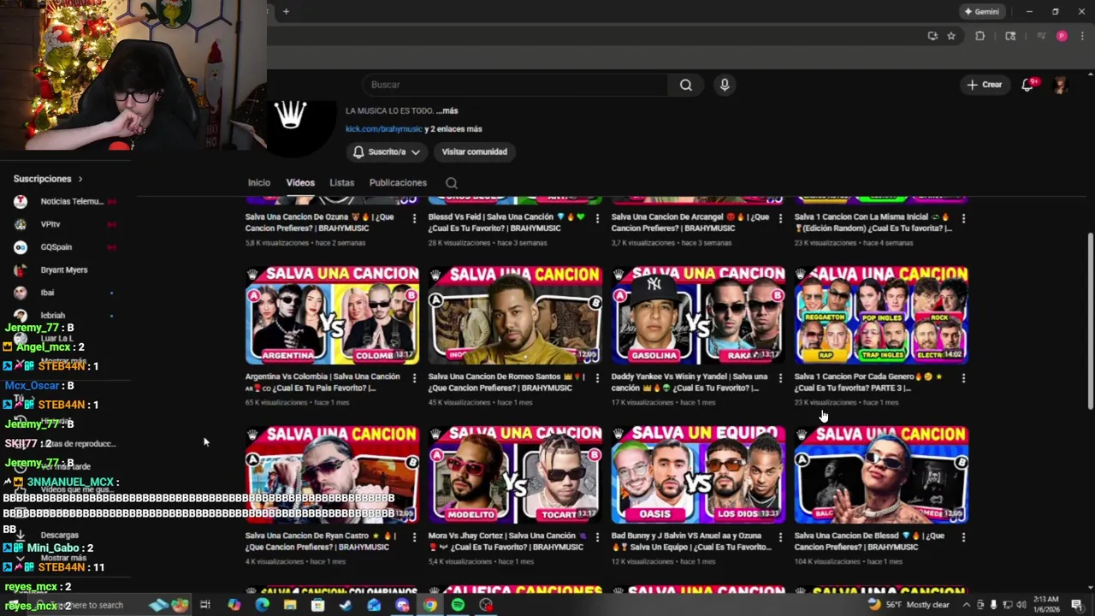Open options for Mora Vs Jhay Cortez video
The height and width of the screenshot is (616, 1095).
[597, 537]
